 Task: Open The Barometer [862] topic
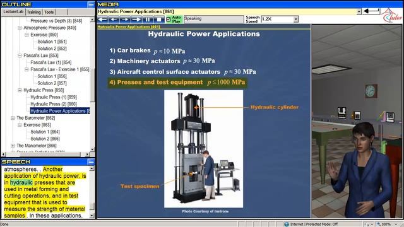[36, 118]
